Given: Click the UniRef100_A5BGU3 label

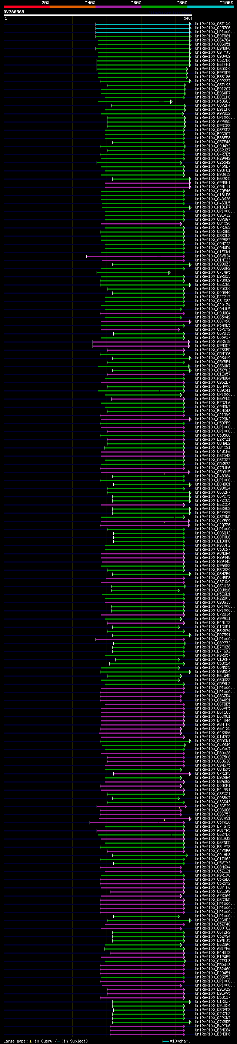Looking at the screenshot, I should click(x=213, y=101).
